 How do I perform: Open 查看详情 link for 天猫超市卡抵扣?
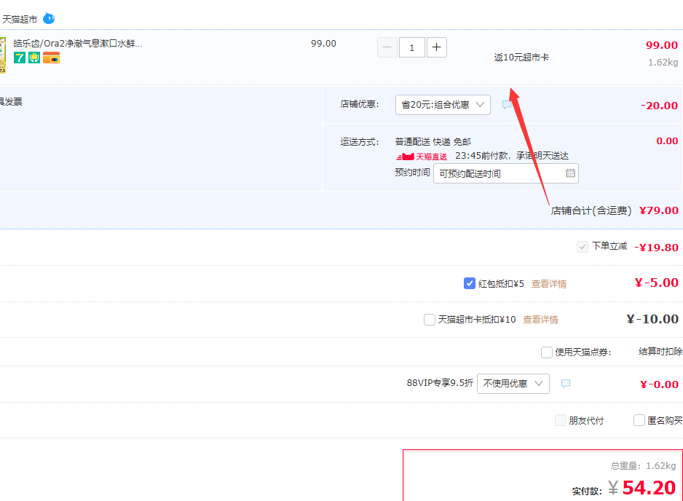[540, 320]
